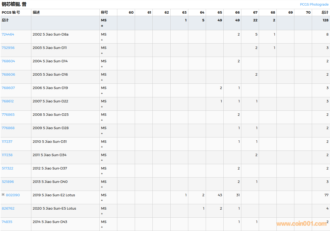Click the PCGS 编号 column header
The height and width of the screenshot is (231, 330).
[x=11, y=13]
